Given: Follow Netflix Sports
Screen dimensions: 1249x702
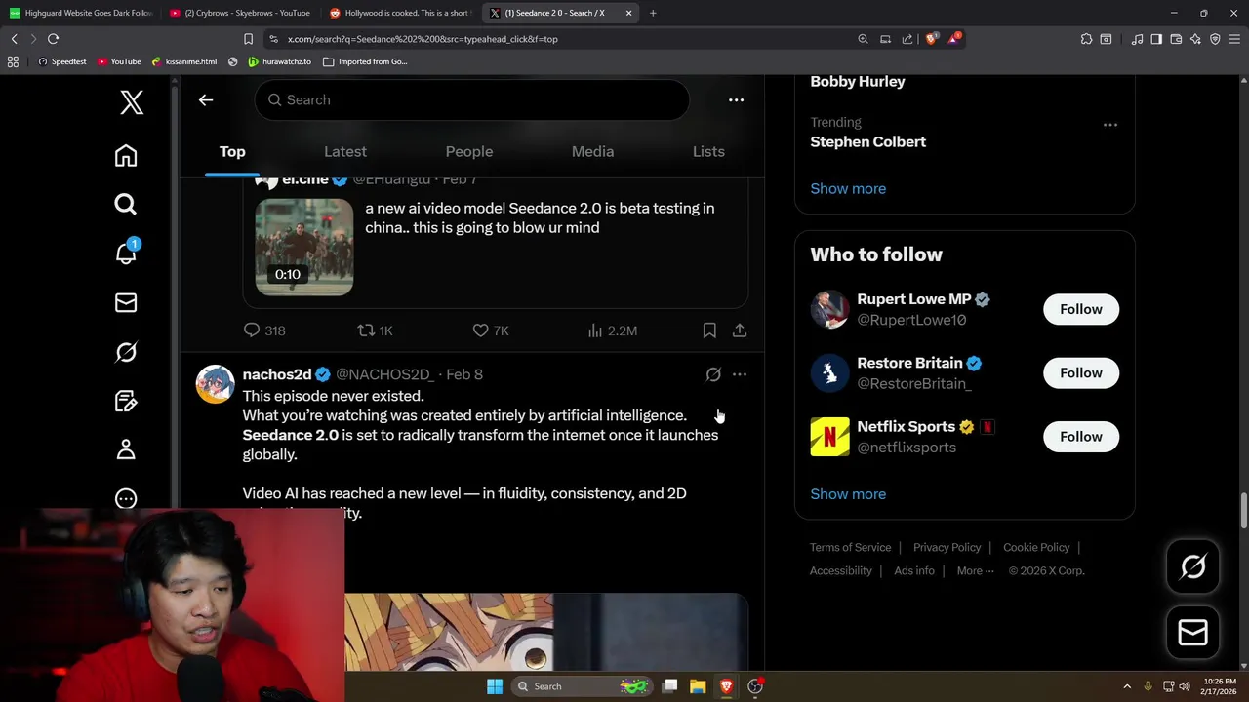Looking at the screenshot, I should [x=1081, y=437].
